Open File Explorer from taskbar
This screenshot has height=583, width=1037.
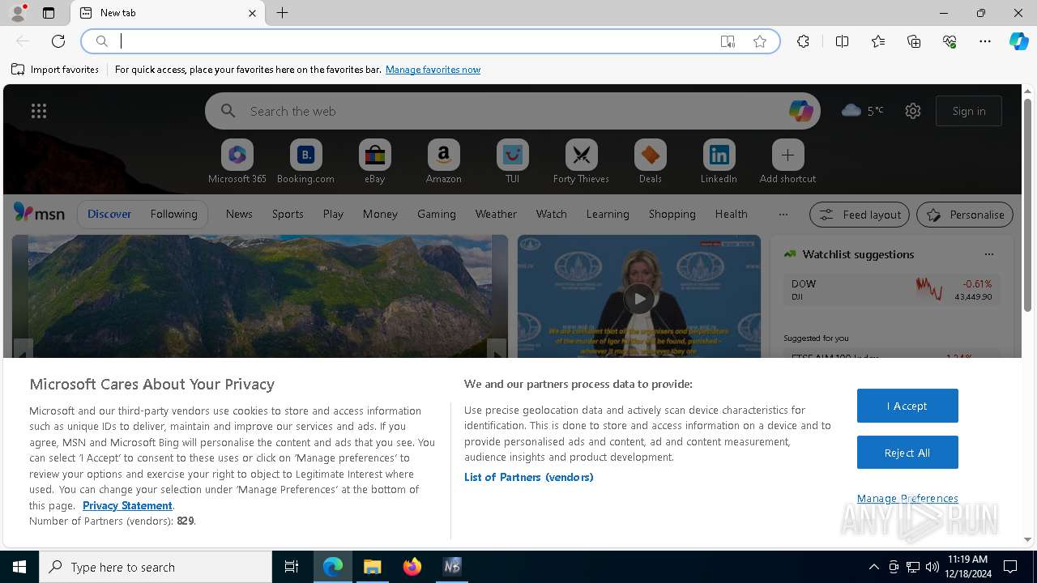click(x=373, y=567)
